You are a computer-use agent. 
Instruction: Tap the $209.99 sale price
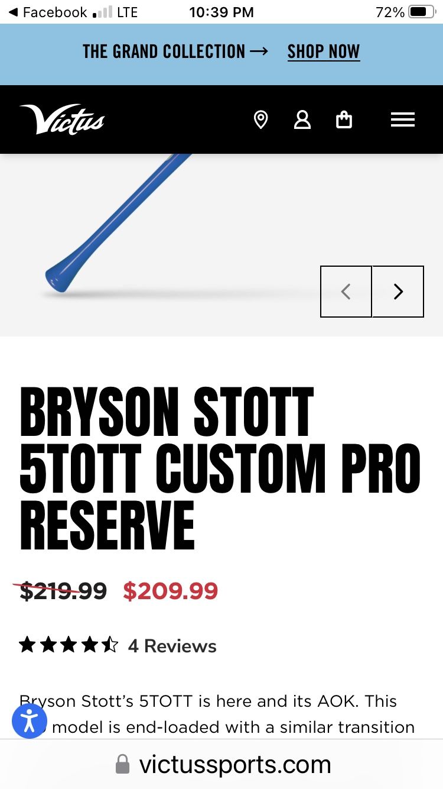(170, 591)
